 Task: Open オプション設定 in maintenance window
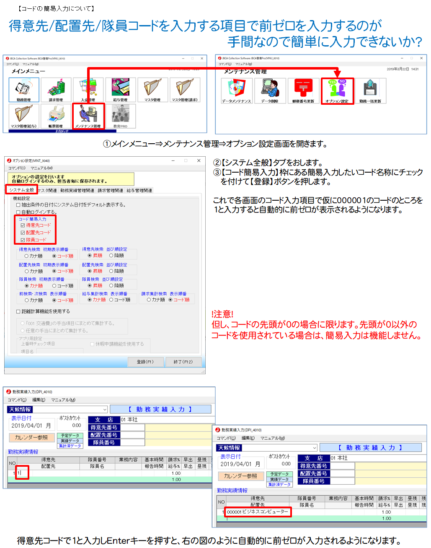337,90
